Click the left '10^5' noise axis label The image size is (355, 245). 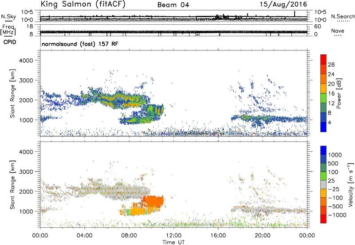pyautogui.click(x=27, y=12)
